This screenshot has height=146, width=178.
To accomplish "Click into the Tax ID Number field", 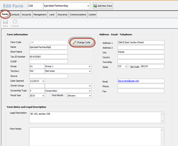I will point(48,57).
